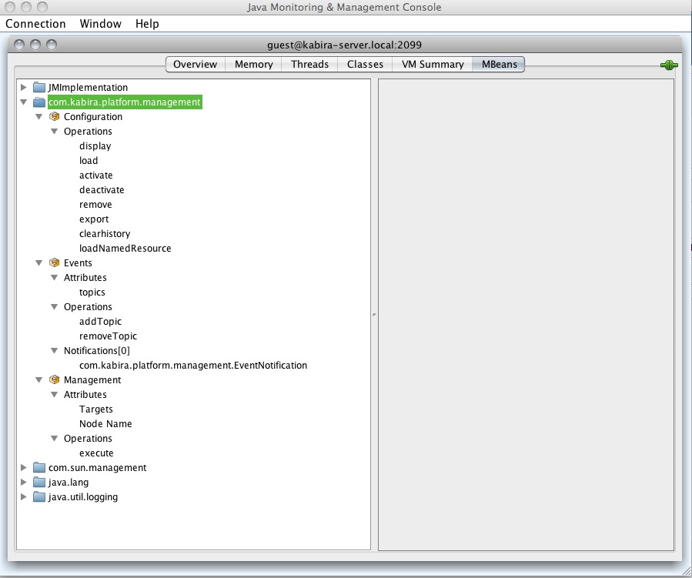692x578 pixels.
Task: Click the Management MBean cube icon
Action: pos(54,379)
